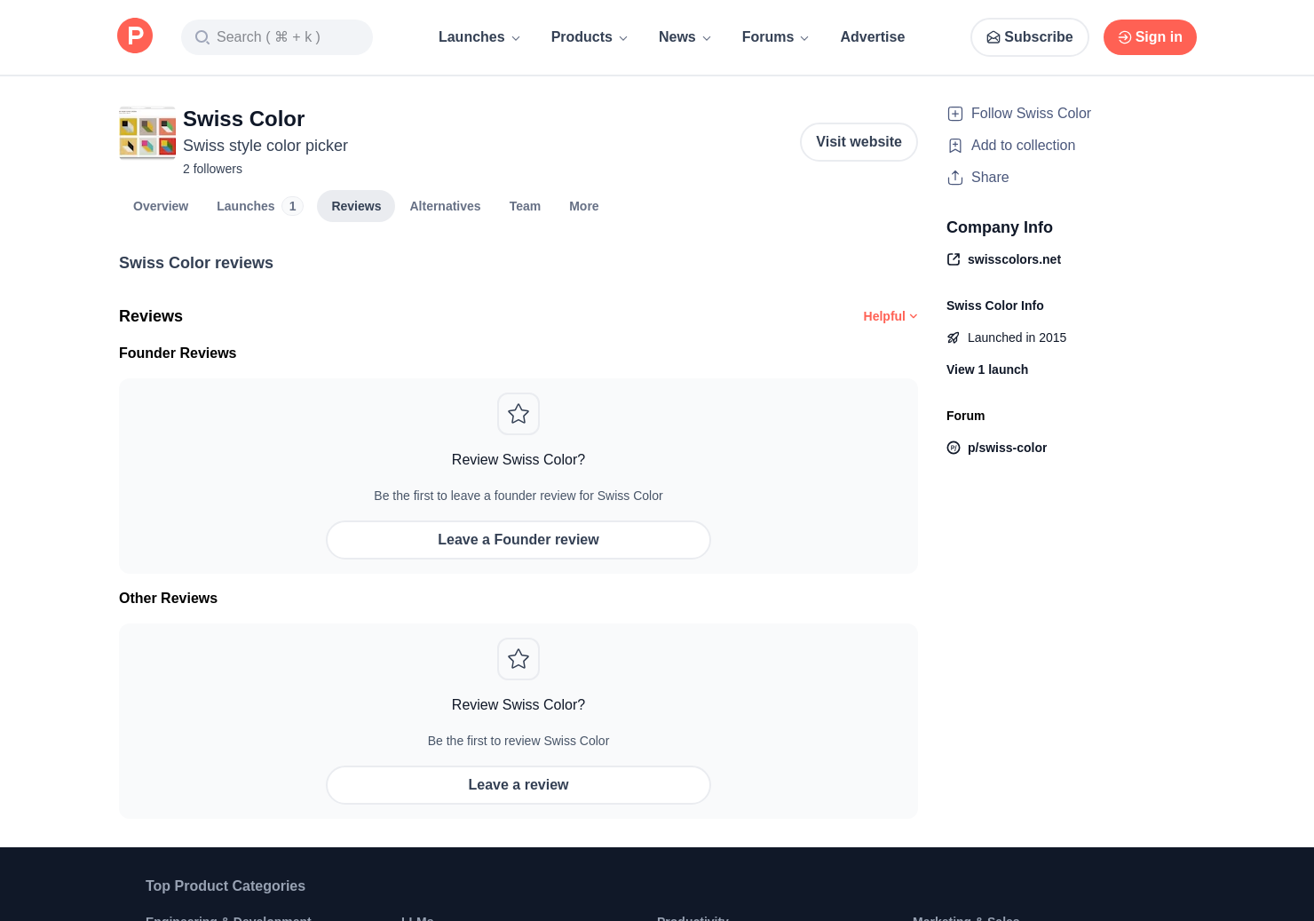Image resolution: width=1314 pixels, height=921 pixels.
Task: Click the Share link text
Action: point(990,178)
